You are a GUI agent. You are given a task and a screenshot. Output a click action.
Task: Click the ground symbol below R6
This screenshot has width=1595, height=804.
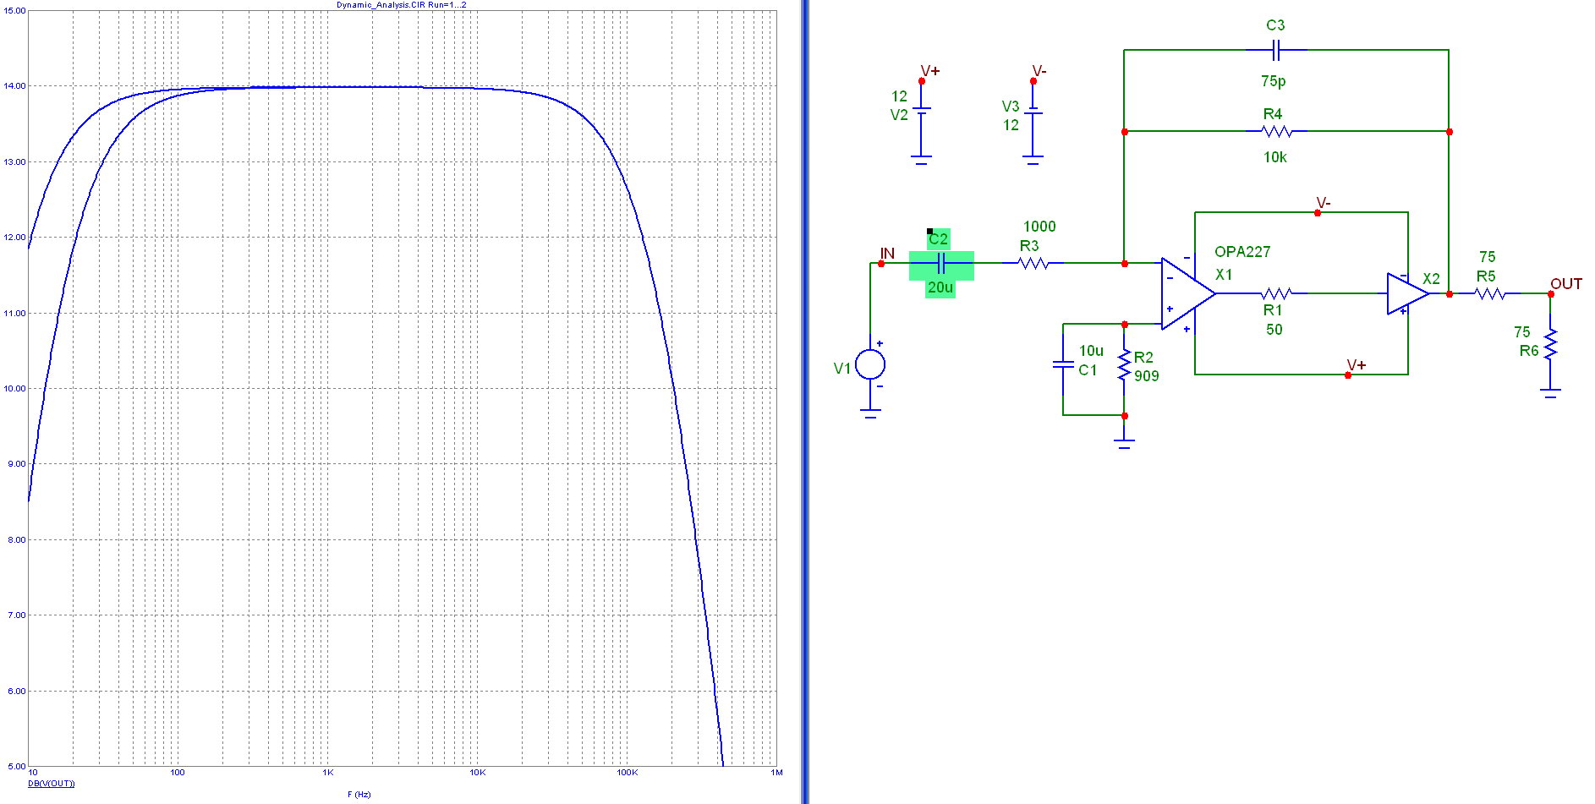[1550, 392]
